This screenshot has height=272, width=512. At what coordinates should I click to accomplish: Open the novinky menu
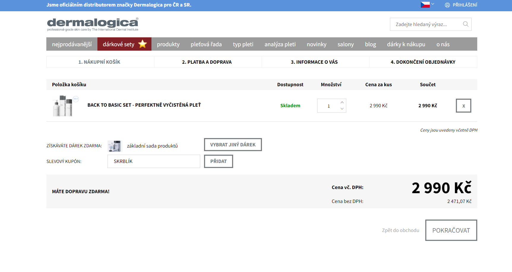[x=316, y=44]
